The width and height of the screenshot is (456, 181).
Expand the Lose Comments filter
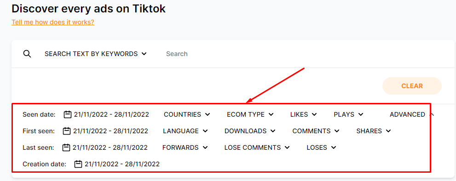pos(257,147)
